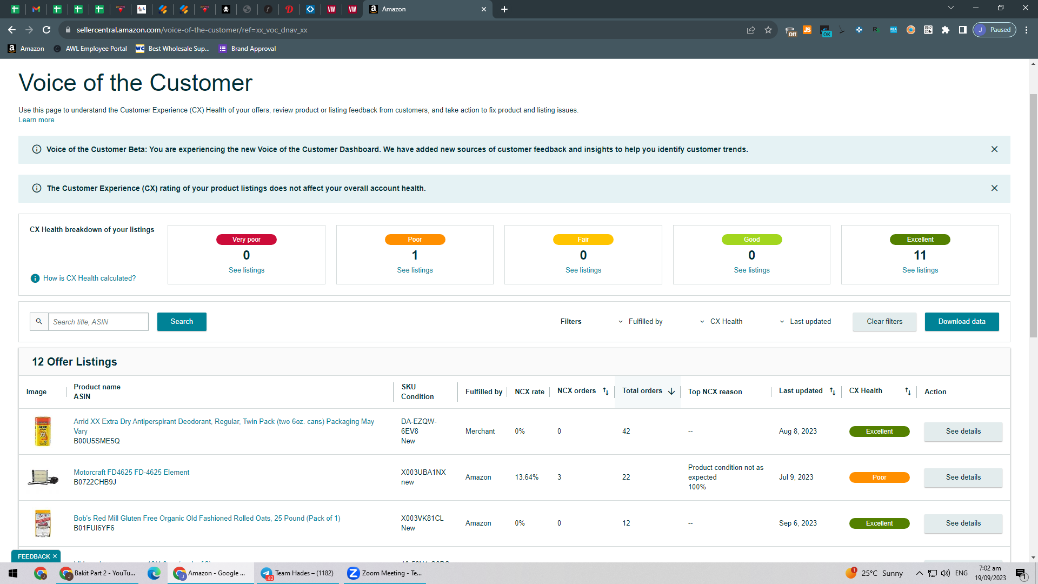
Task: View site information lock icon
Action: point(68,30)
